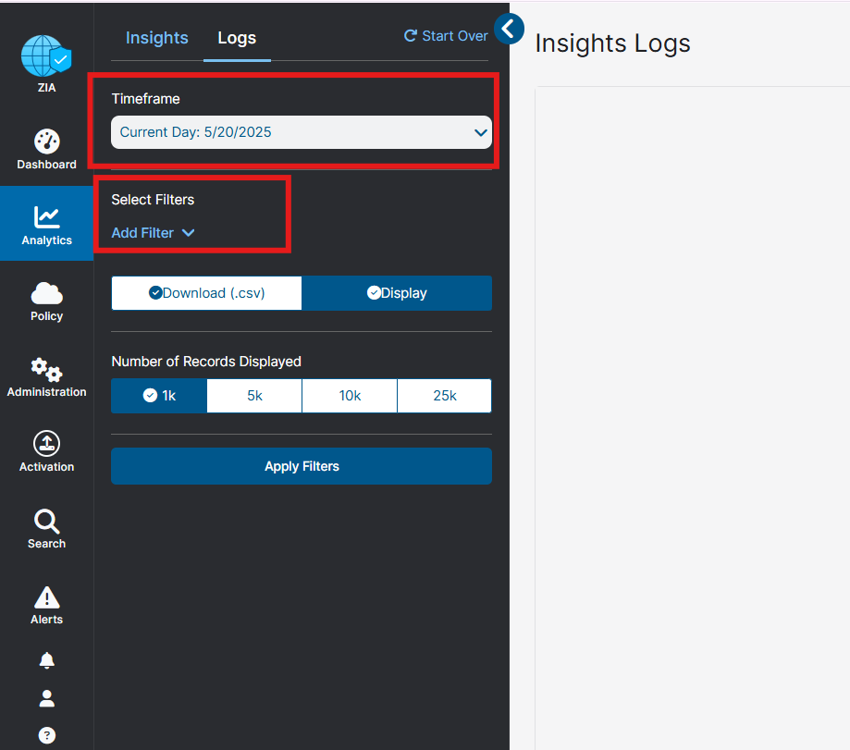Image resolution: width=850 pixels, height=750 pixels.
Task: Open the Activation upload icon
Action: (46, 444)
